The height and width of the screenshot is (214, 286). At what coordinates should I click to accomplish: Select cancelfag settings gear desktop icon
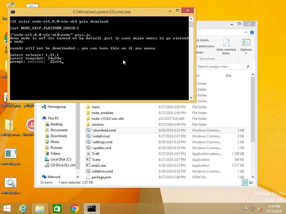(x=11, y=186)
